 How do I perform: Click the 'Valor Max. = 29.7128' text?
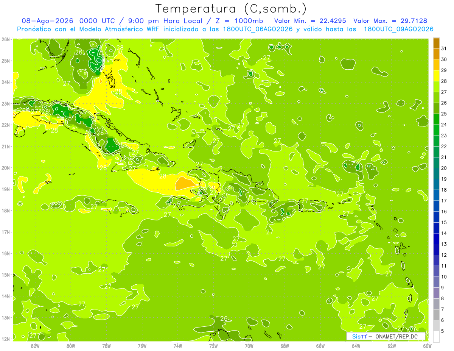pos(390,21)
